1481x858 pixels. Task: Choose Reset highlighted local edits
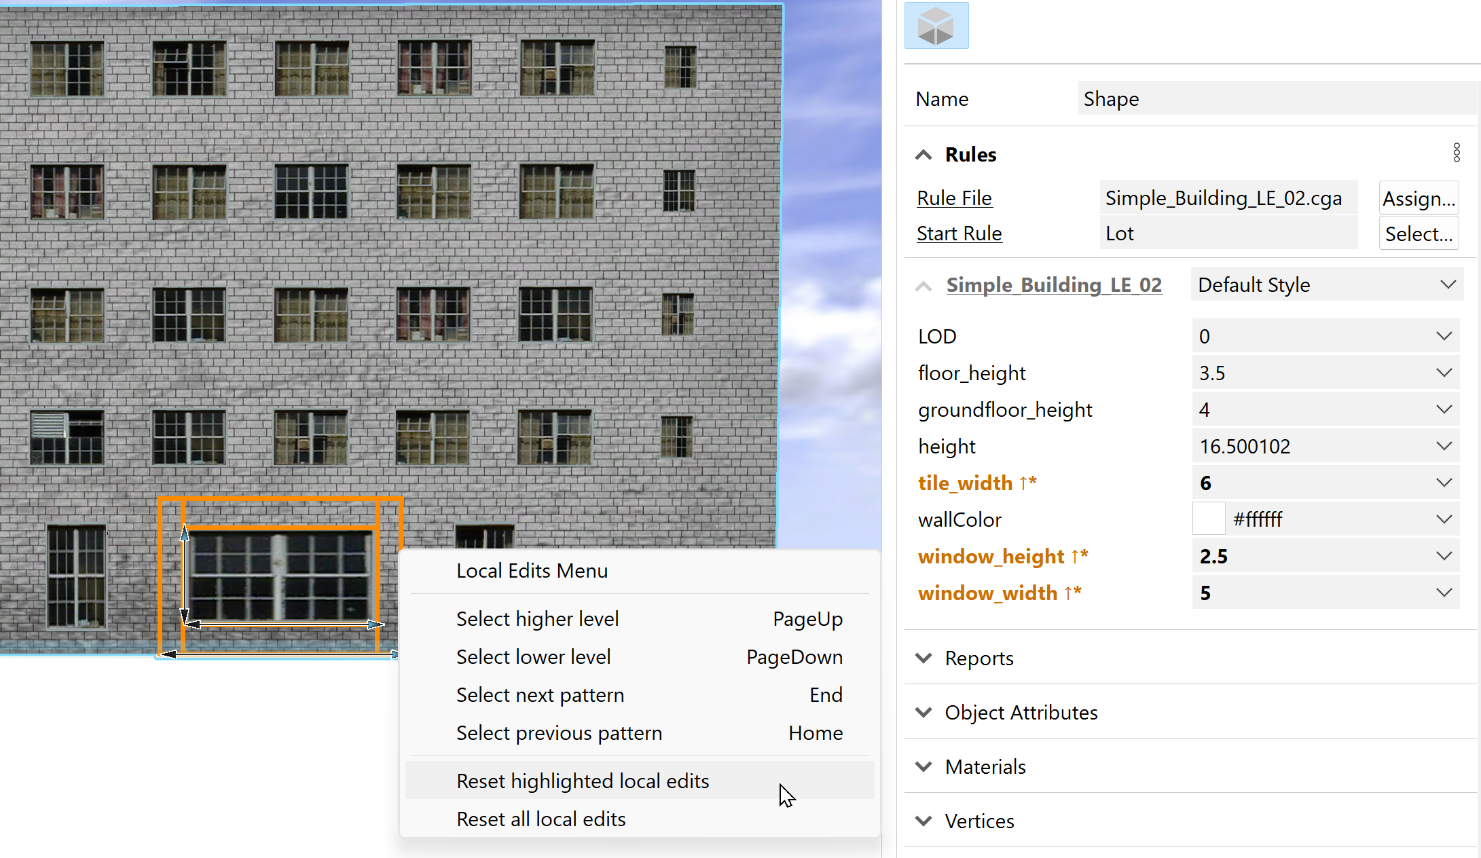tap(583, 781)
